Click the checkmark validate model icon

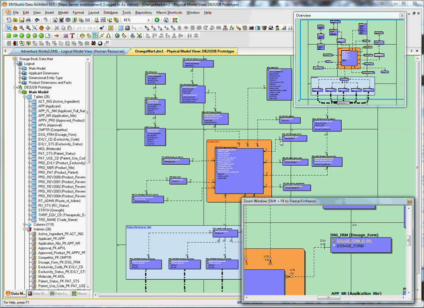pyautogui.click(x=61, y=20)
